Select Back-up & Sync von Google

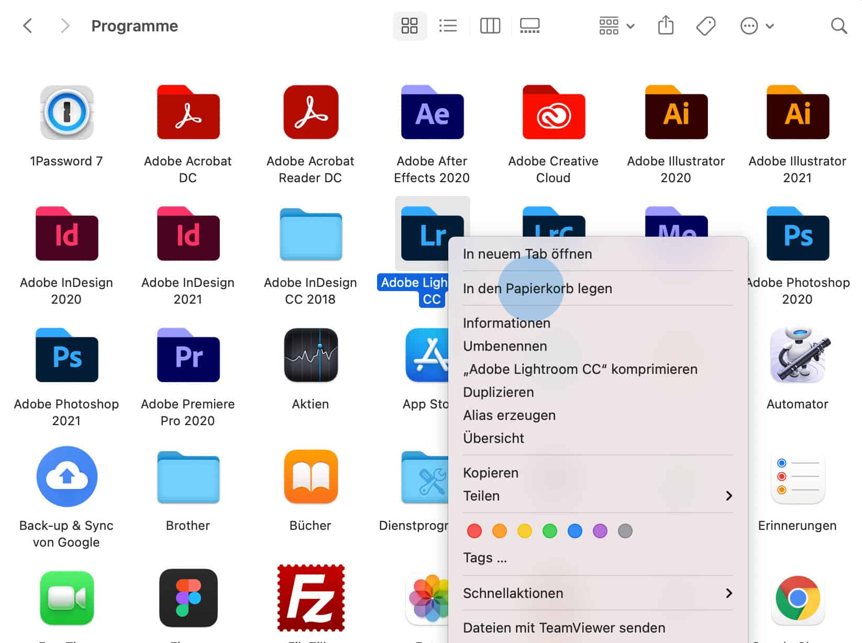click(x=67, y=476)
